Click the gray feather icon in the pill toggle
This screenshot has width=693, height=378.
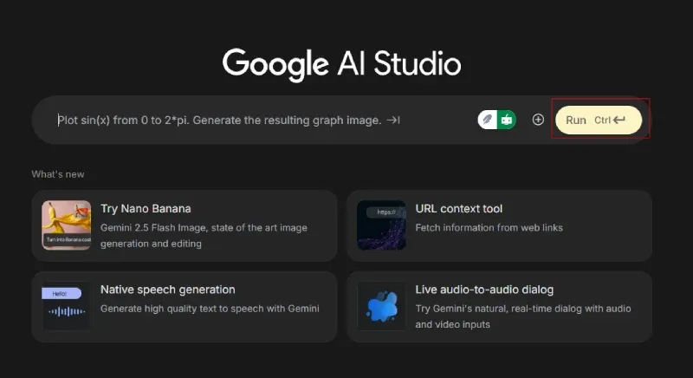tap(488, 120)
